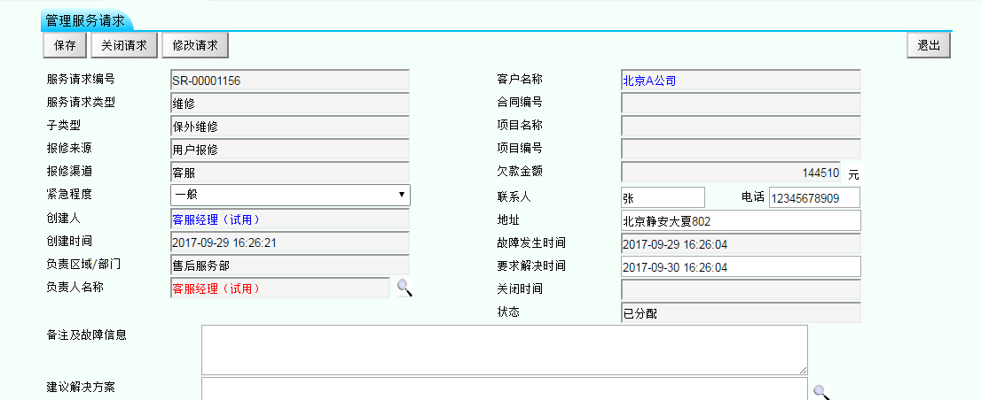Click the 报修来源 field 用户报修
Viewport: 981px width, 400px height.
point(290,150)
